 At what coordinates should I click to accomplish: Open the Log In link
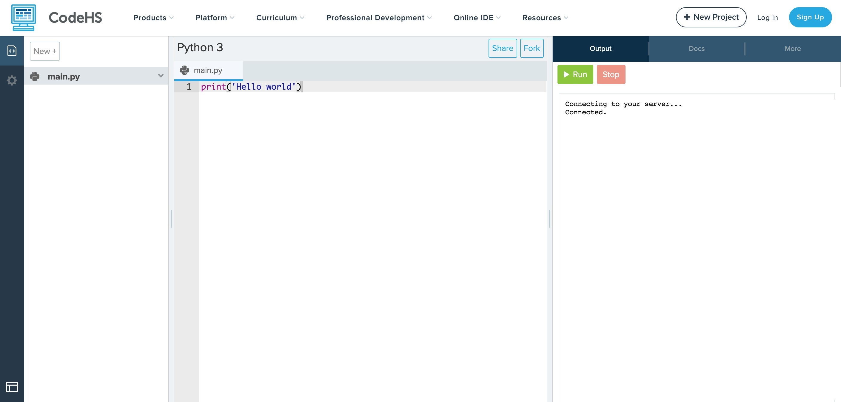tap(768, 17)
